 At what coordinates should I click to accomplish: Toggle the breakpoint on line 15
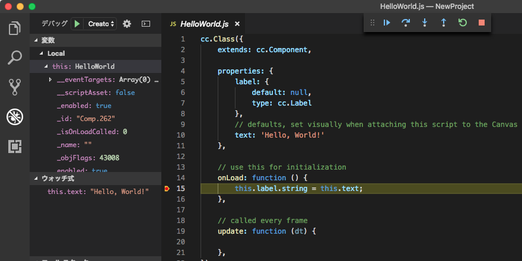pos(167,189)
